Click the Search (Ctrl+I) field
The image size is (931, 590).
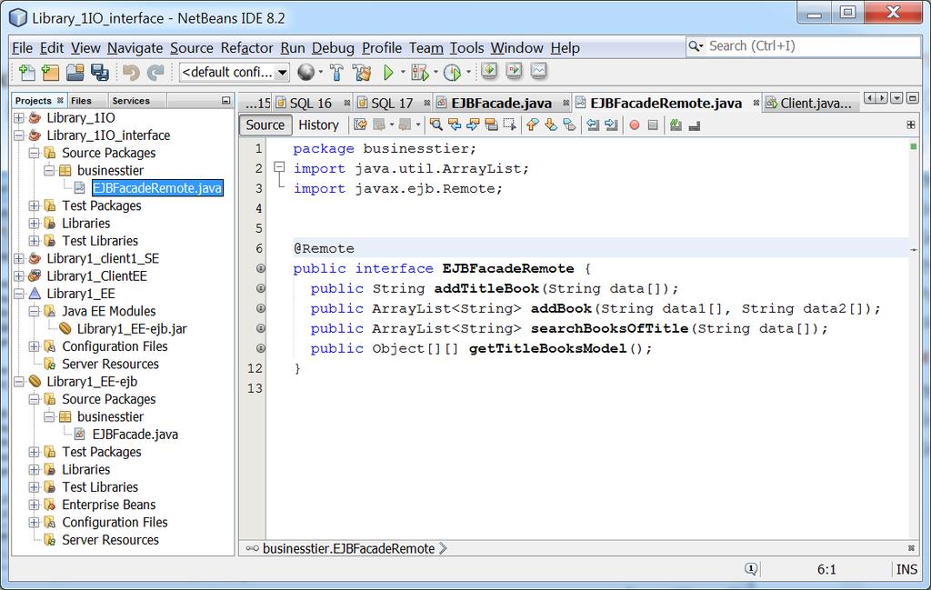[803, 46]
